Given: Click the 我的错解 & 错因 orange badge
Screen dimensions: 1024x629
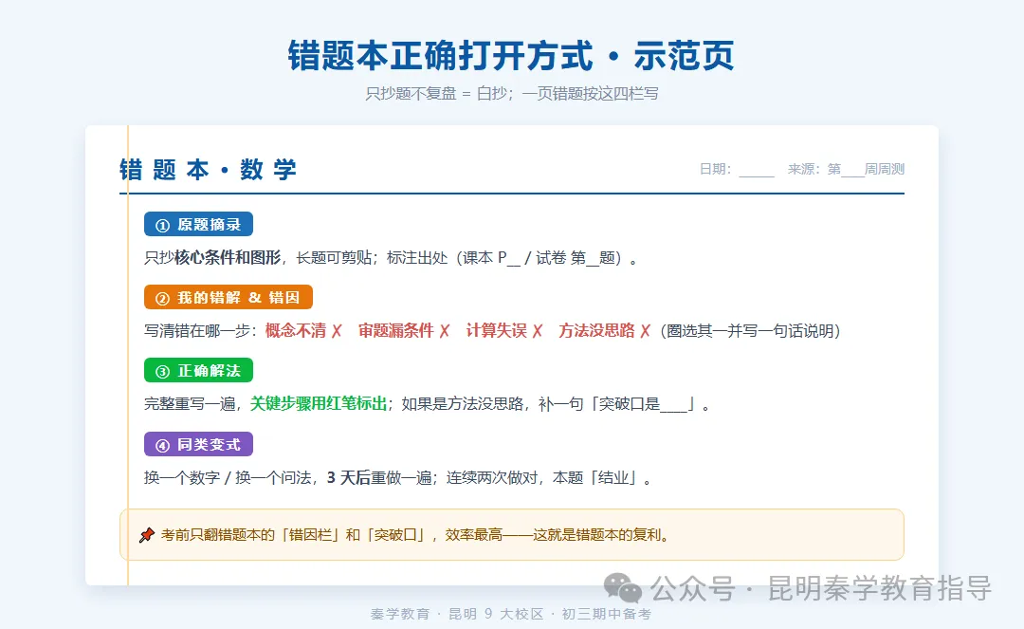Looking at the screenshot, I should click(229, 297).
